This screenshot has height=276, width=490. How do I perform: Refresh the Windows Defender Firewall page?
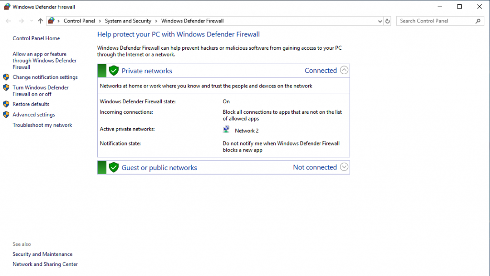click(388, 21)
